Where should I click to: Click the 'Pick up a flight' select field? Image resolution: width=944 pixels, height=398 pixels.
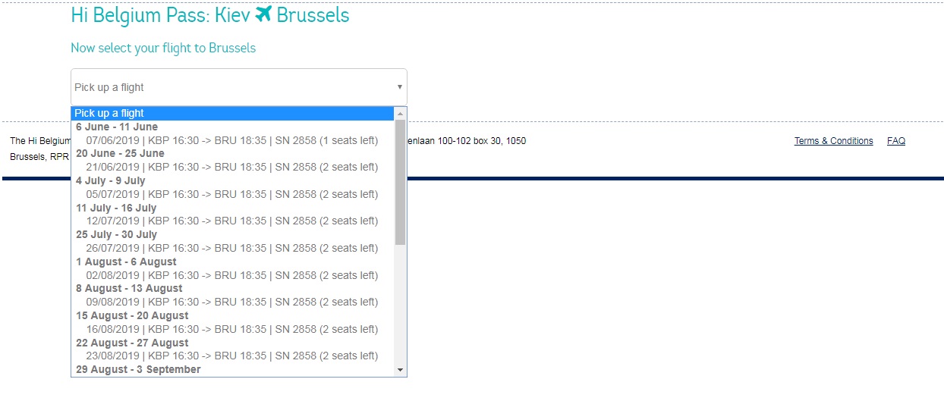pos(228,87)
